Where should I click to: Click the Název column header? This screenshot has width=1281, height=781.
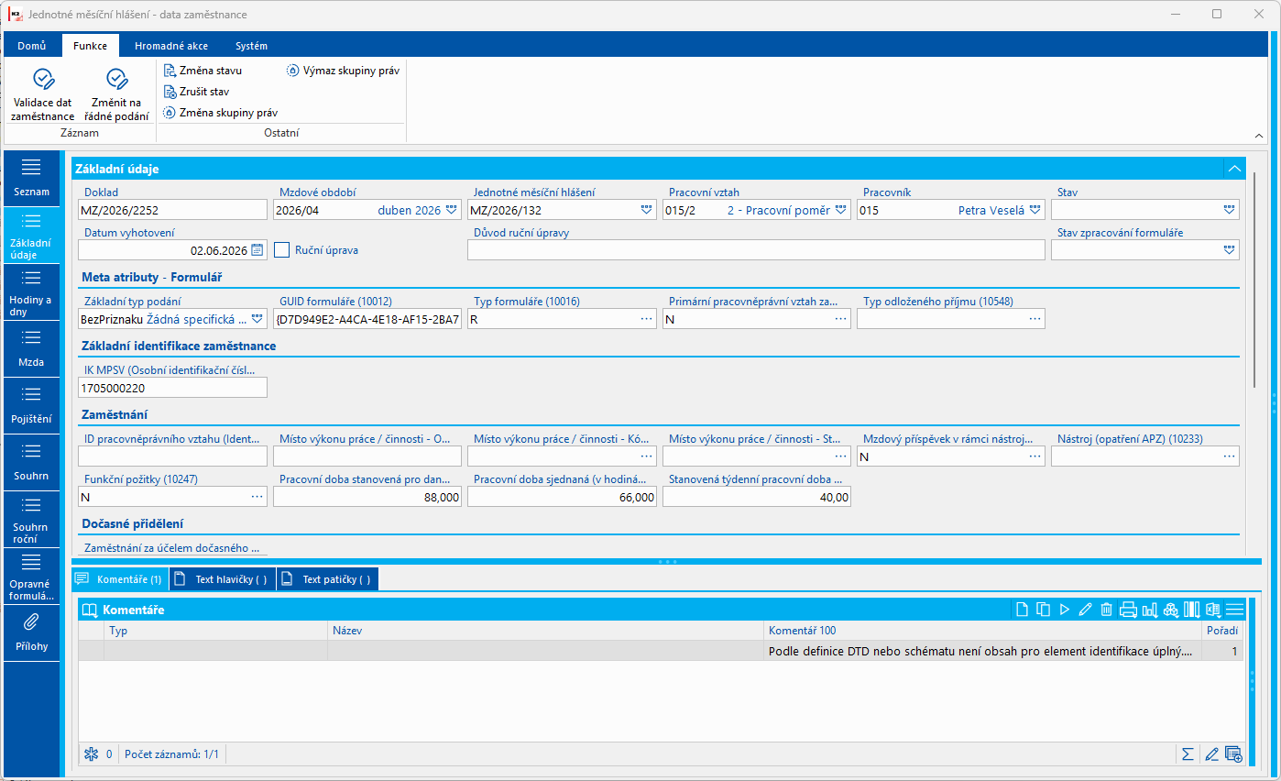point(545,631)
